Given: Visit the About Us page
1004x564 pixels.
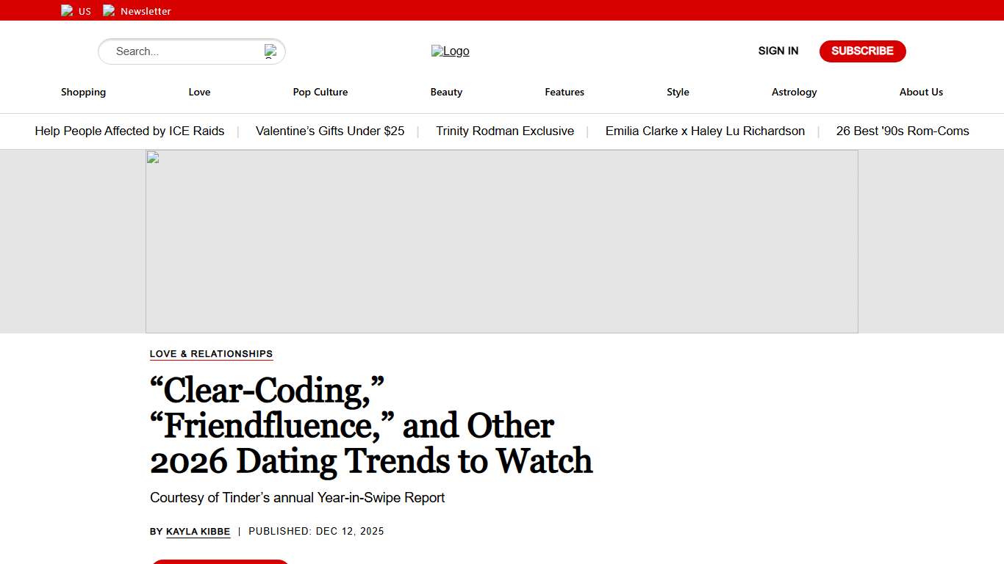Looking at the screenshot, I should pos(921,92).
